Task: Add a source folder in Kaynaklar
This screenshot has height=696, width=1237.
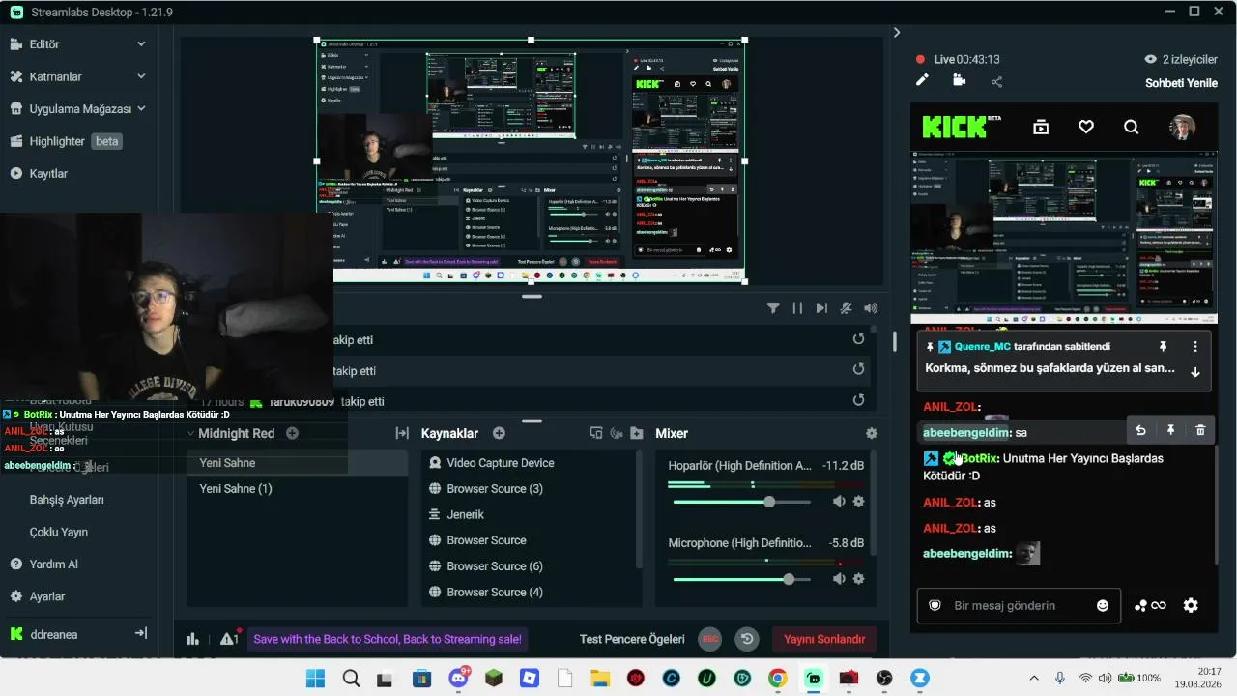Action: click(637, 434)
